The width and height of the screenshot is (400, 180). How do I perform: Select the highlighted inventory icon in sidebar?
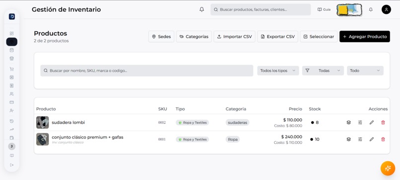(x=12, y=42)
